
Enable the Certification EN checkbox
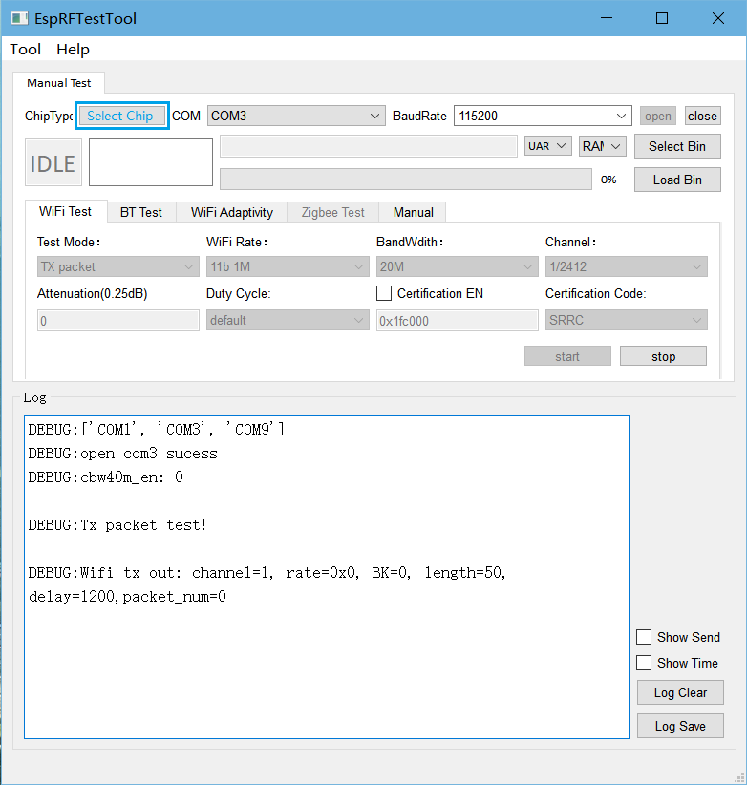(x=384, y=293)
